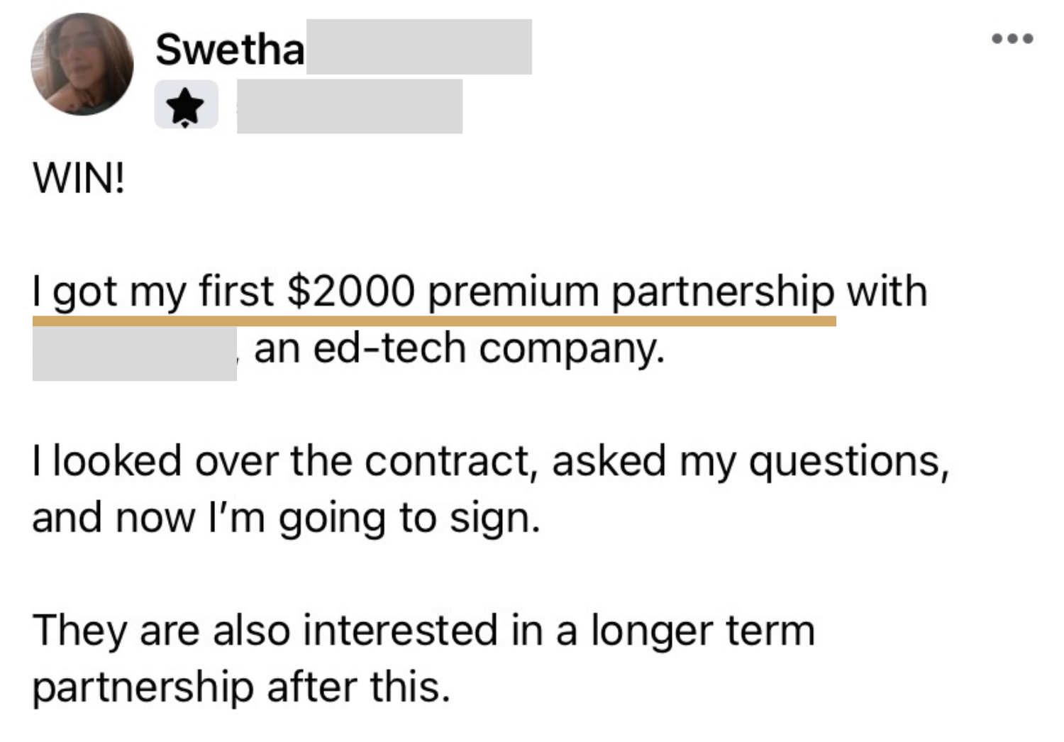Click the words asked my questions

tap(750, 461)
